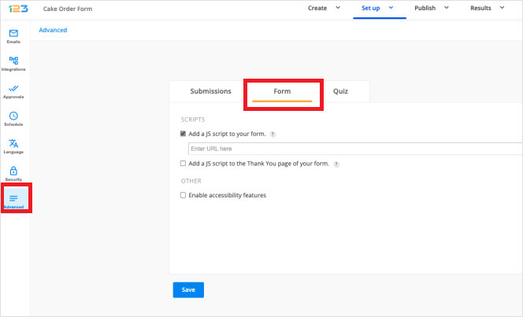
Task: Expand the Set up menu chevron
Action: point(391,8)
